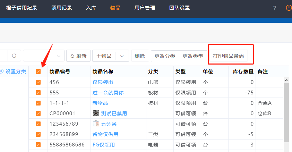Image resolution: width=292 pixels, height=152 pixels.
Task: Switch to the 入库 tab
Action: pos(91,8)
